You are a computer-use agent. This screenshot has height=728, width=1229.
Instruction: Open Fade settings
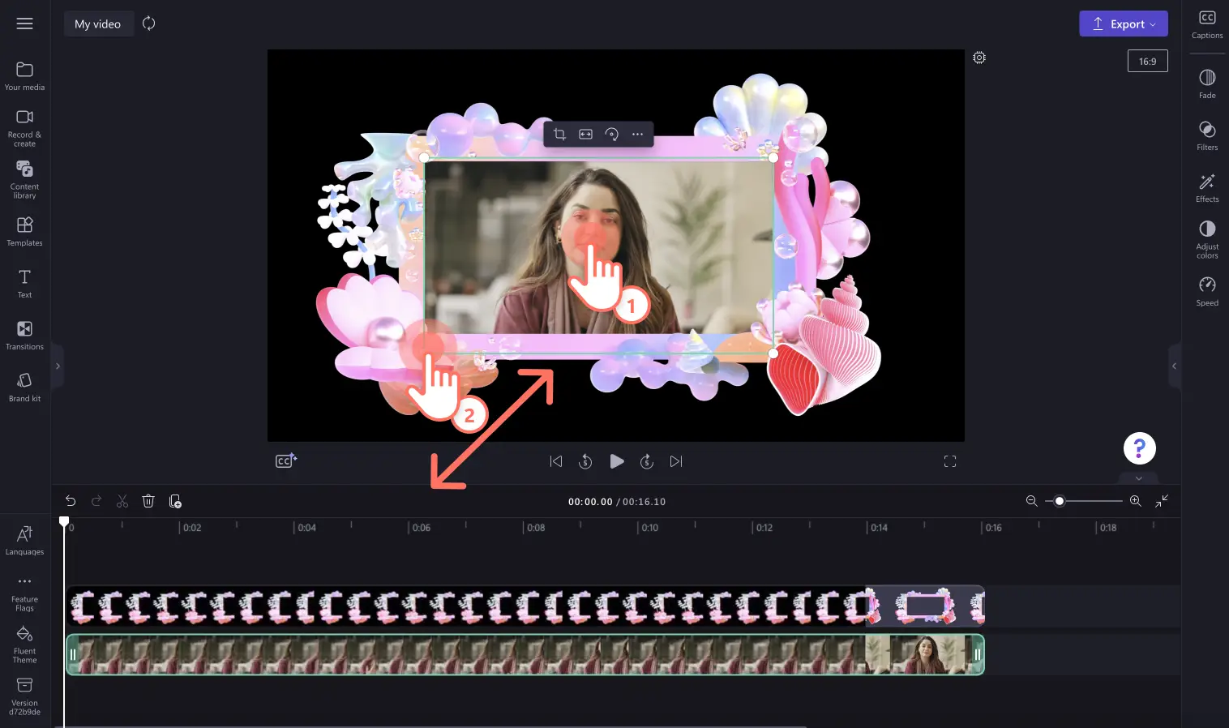(x=1207, y=84)
